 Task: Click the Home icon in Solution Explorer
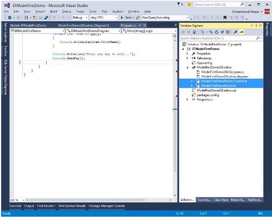coord(195,32)
